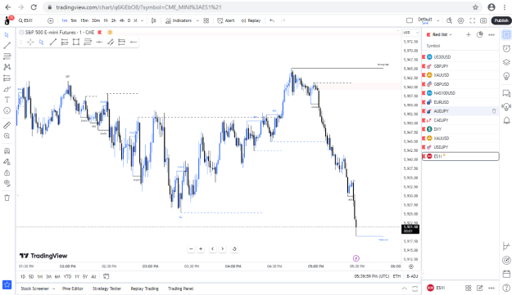Open the quick search magnifier
This screenshot has width=512, height=295.
pyautogui.click(x=449, y=20)
